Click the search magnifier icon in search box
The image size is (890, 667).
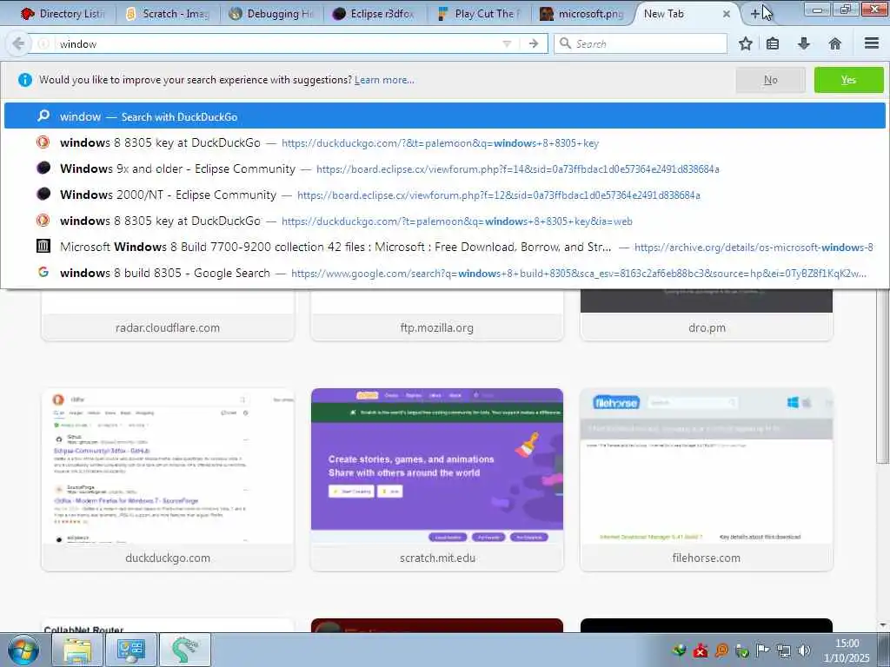point(565,43)
